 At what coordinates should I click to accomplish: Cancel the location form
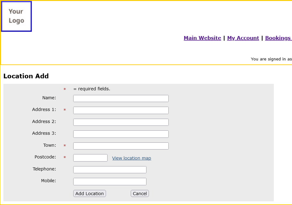(x=140, y=194)
